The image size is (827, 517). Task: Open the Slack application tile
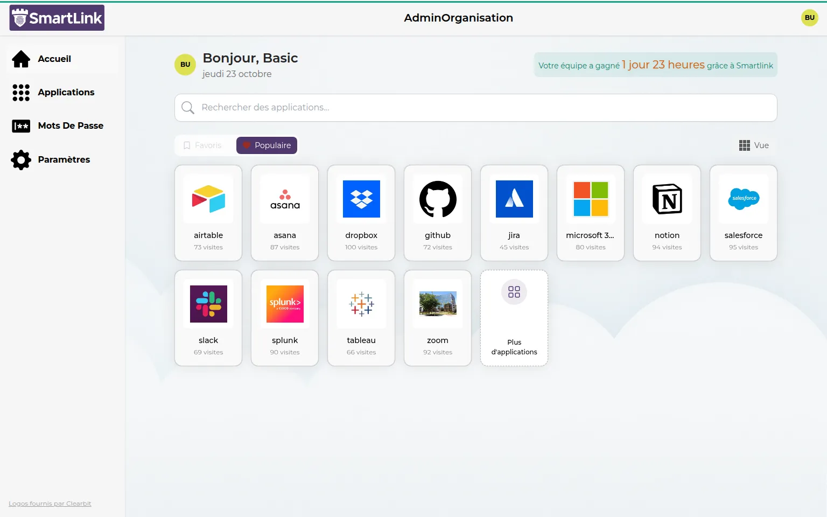pos(208,318)
